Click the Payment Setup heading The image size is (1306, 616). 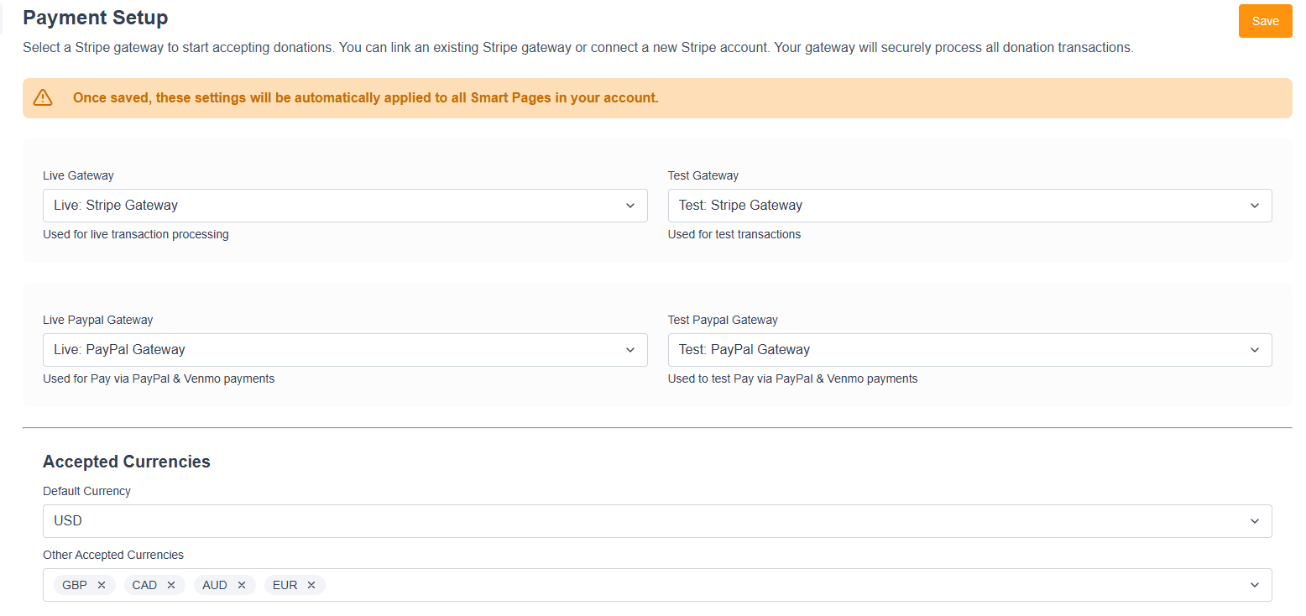click(x=95, y=17)
